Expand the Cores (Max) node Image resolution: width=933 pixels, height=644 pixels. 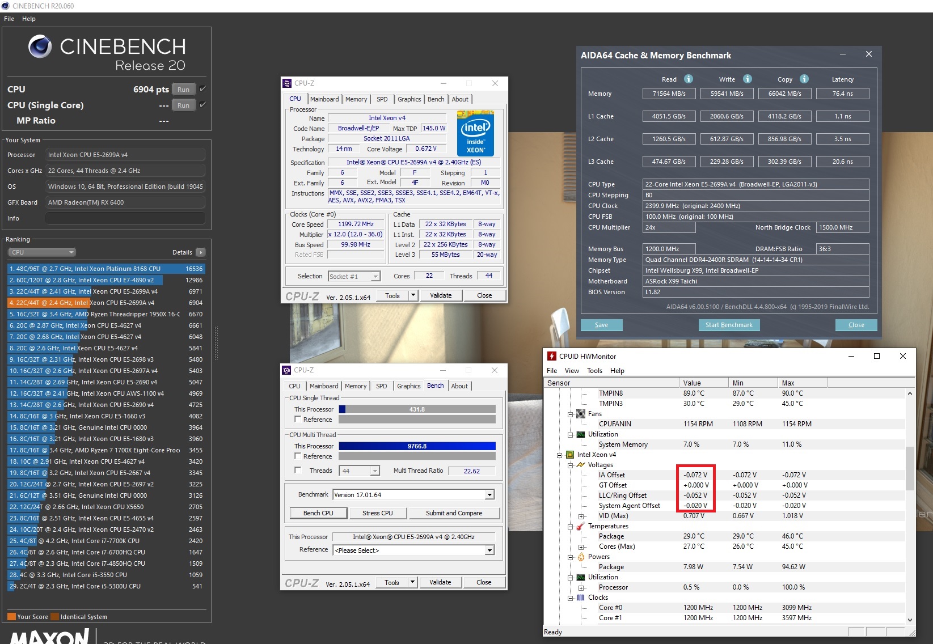(x=581, y=546)
